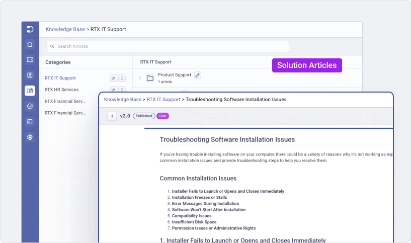Screen dimensions: 411x243
Task: Open the Tasks checkmark icon in sidebar
Action: pos(30,106)
